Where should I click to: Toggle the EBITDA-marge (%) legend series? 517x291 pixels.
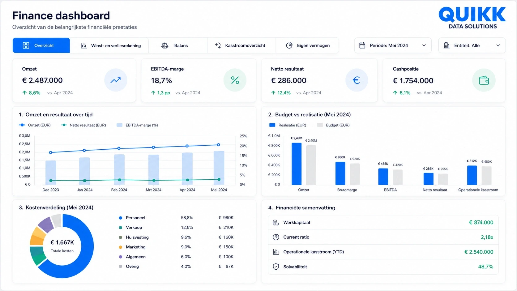point(137,125)
